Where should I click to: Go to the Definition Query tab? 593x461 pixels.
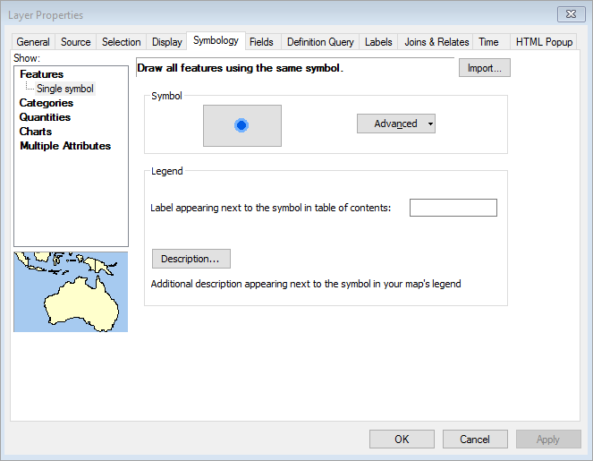[x=320, y=42]
